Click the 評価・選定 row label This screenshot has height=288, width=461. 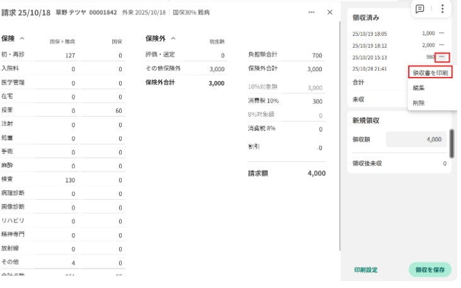160,55
